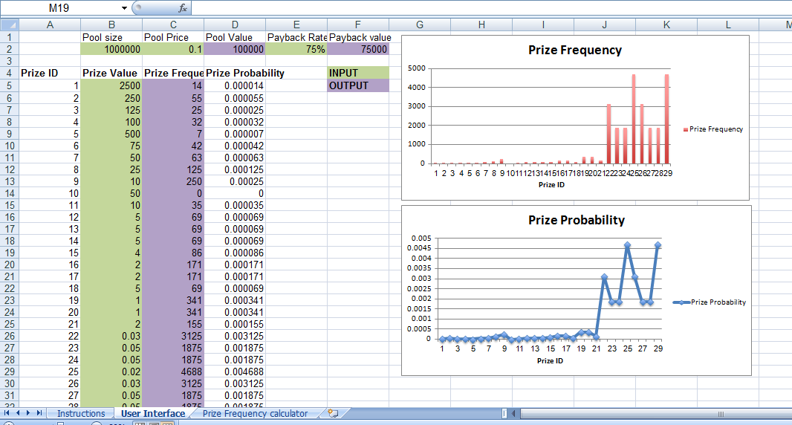Click the Prize Probability chart legend entry

[x=710, y=302]
